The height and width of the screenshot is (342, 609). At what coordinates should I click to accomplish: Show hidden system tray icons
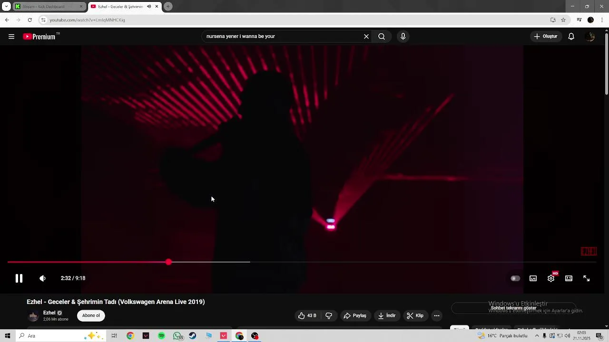537,336
